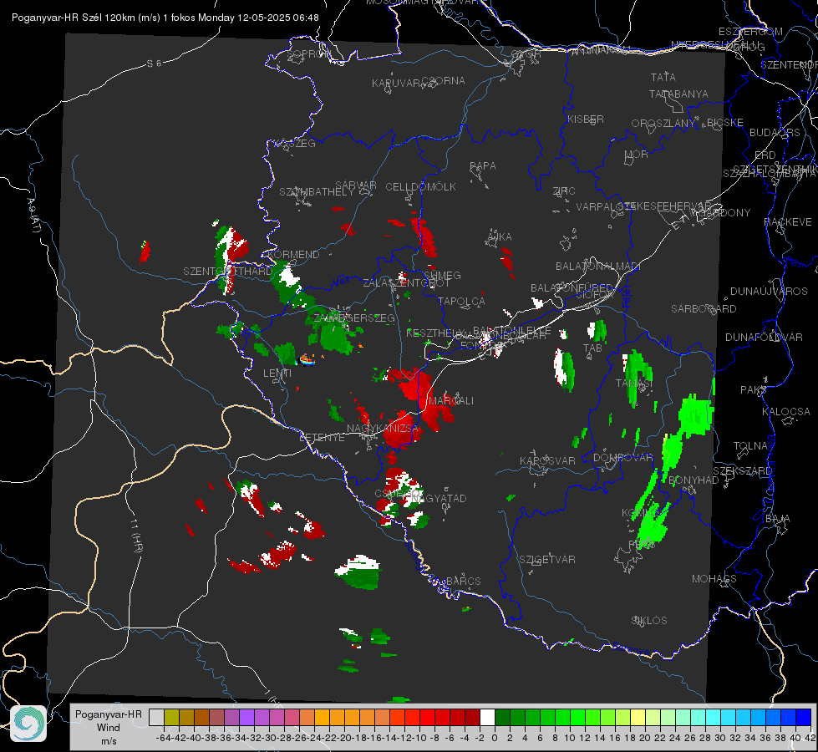Viewport: 818px width, 752px height.
Task: Select the grey swatch at the legend's start
Action: pyautogui.click(x=156, y=717)
